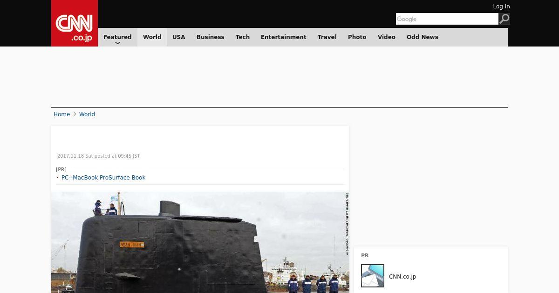The image size is (559, 293).
Task: Go to the Travel section
Action: [x=327, y=37]
